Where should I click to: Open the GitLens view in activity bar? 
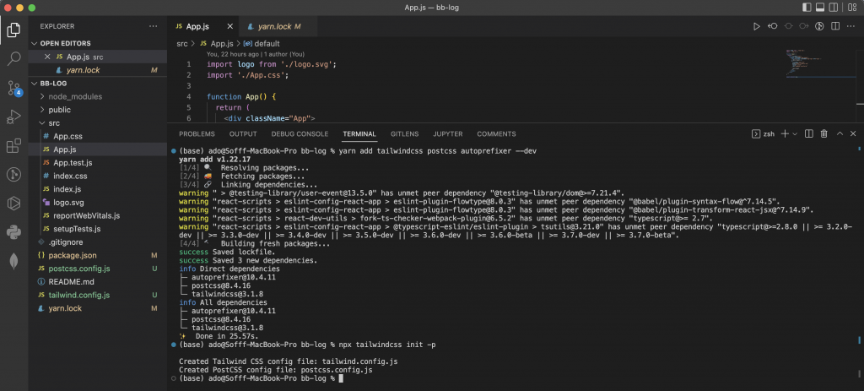coord(13,174)
